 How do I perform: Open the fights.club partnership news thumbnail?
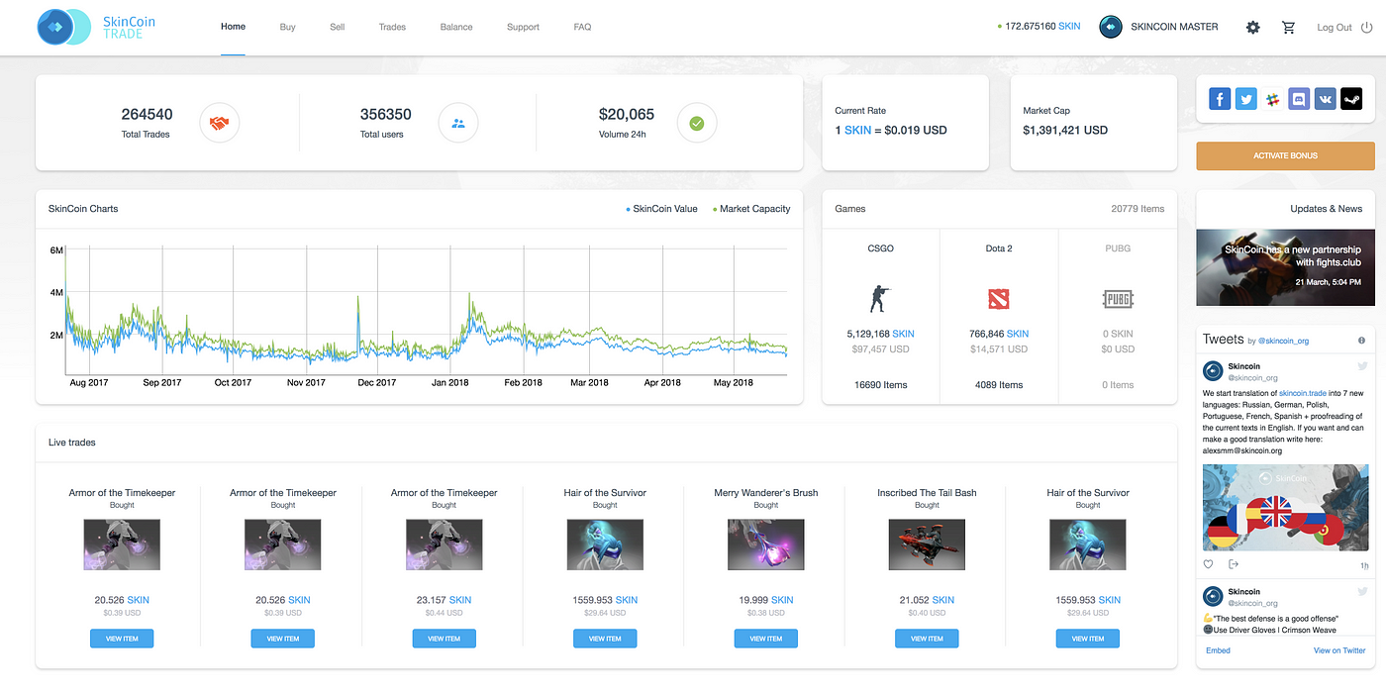coord(1285,267)
